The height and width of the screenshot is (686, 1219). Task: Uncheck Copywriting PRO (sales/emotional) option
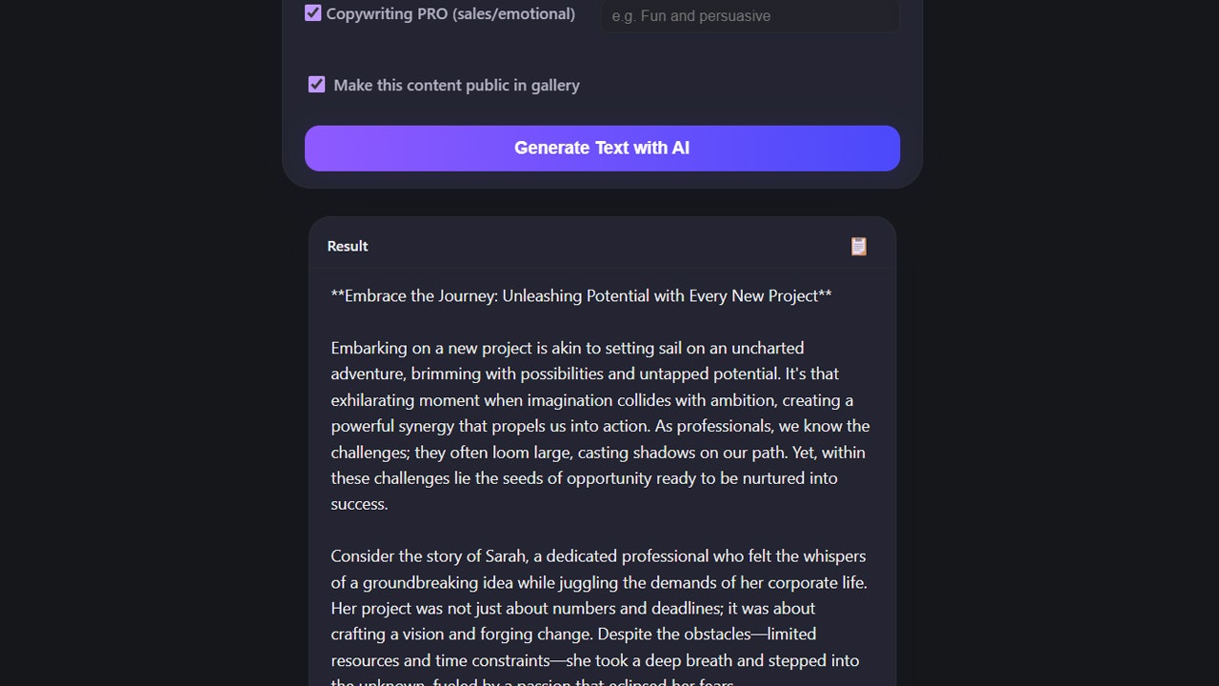click(313, 12)
